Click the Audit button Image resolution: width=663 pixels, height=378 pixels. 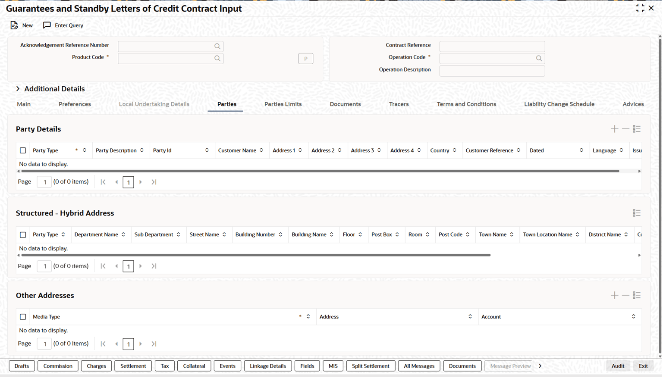tap(618, 366)
